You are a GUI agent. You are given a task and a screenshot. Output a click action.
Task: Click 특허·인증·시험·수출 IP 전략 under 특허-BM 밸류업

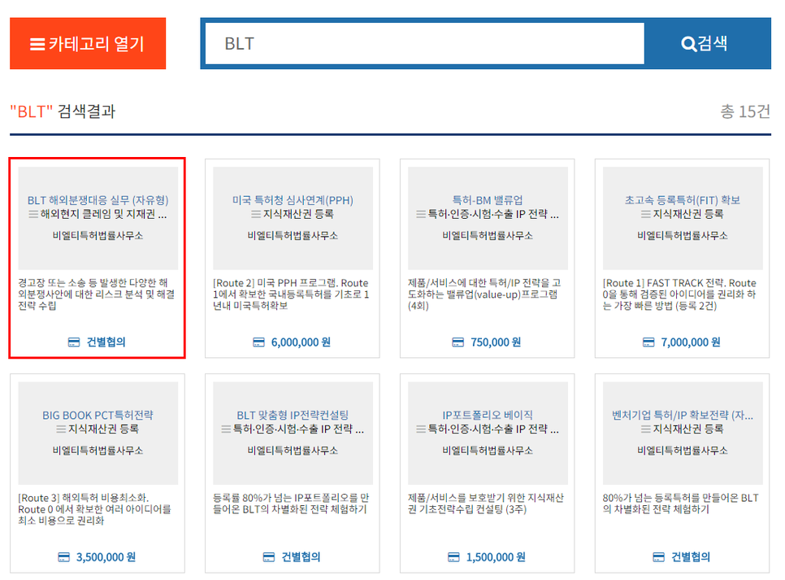[x=493, y=215]
